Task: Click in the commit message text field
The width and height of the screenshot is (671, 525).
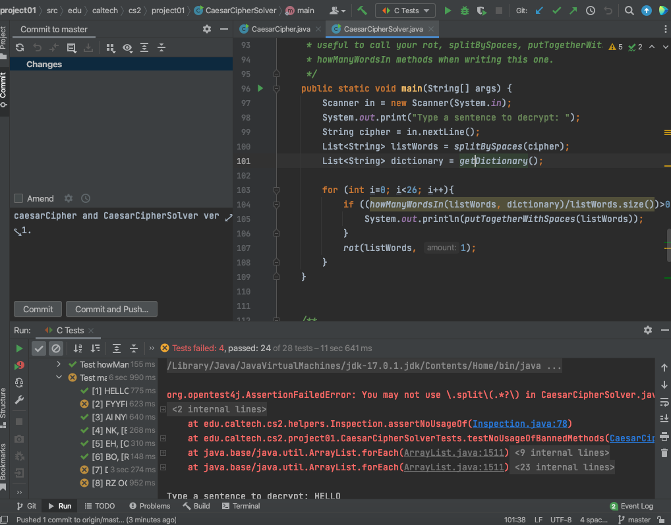Action: (x=119, y=257)
